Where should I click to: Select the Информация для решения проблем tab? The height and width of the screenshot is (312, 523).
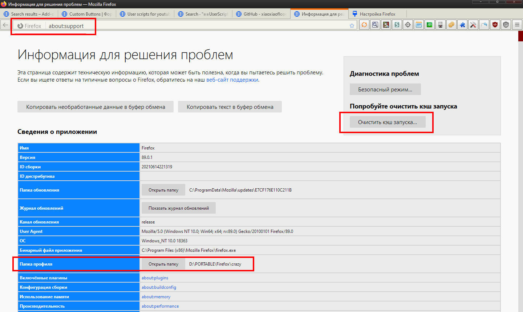coord(320,14)
